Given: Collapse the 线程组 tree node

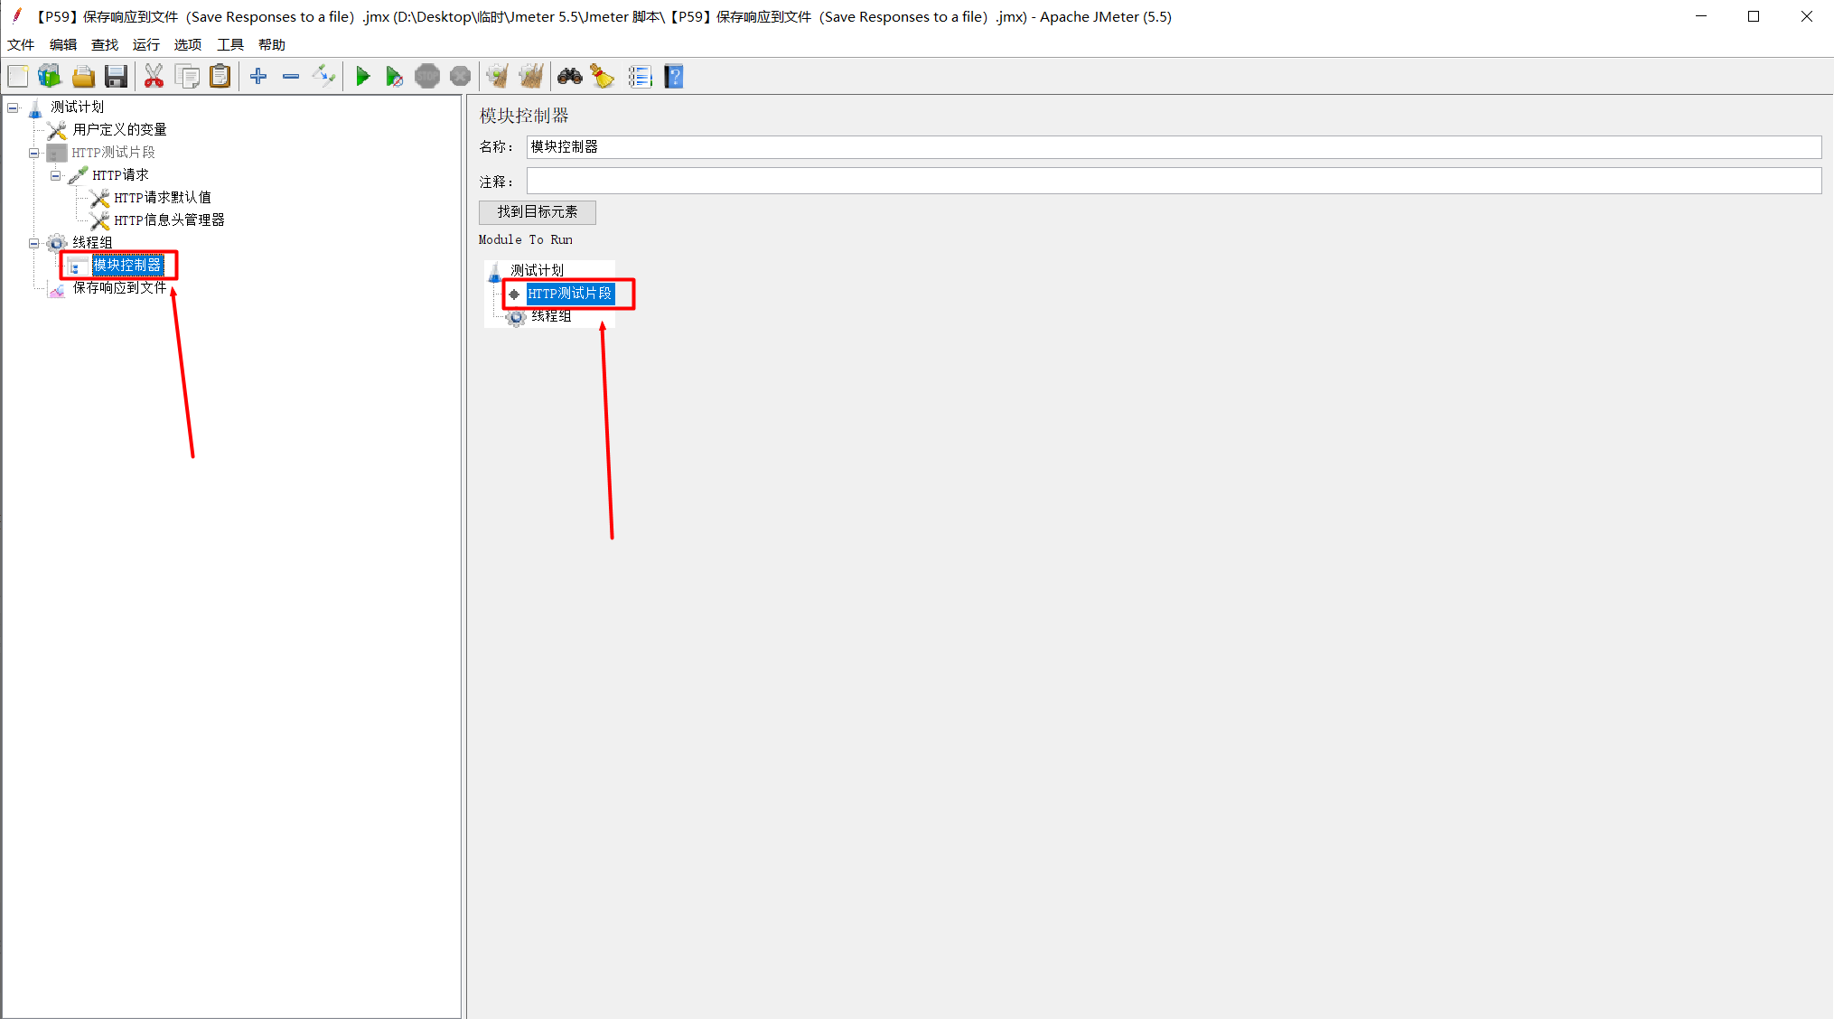Looking at the screenshot, I should pyautogui.click(x=34, y=243).
